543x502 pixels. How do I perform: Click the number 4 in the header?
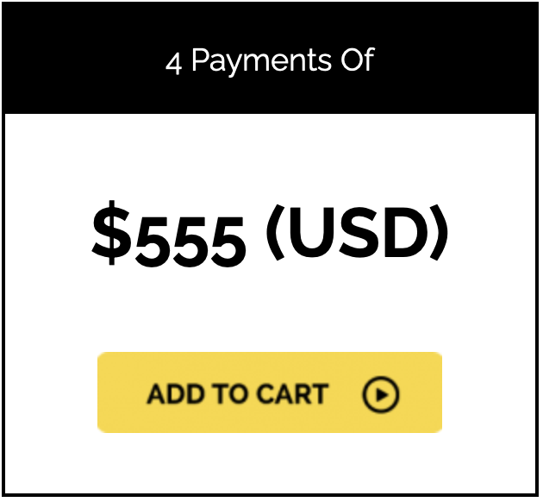tap(174, 63)
